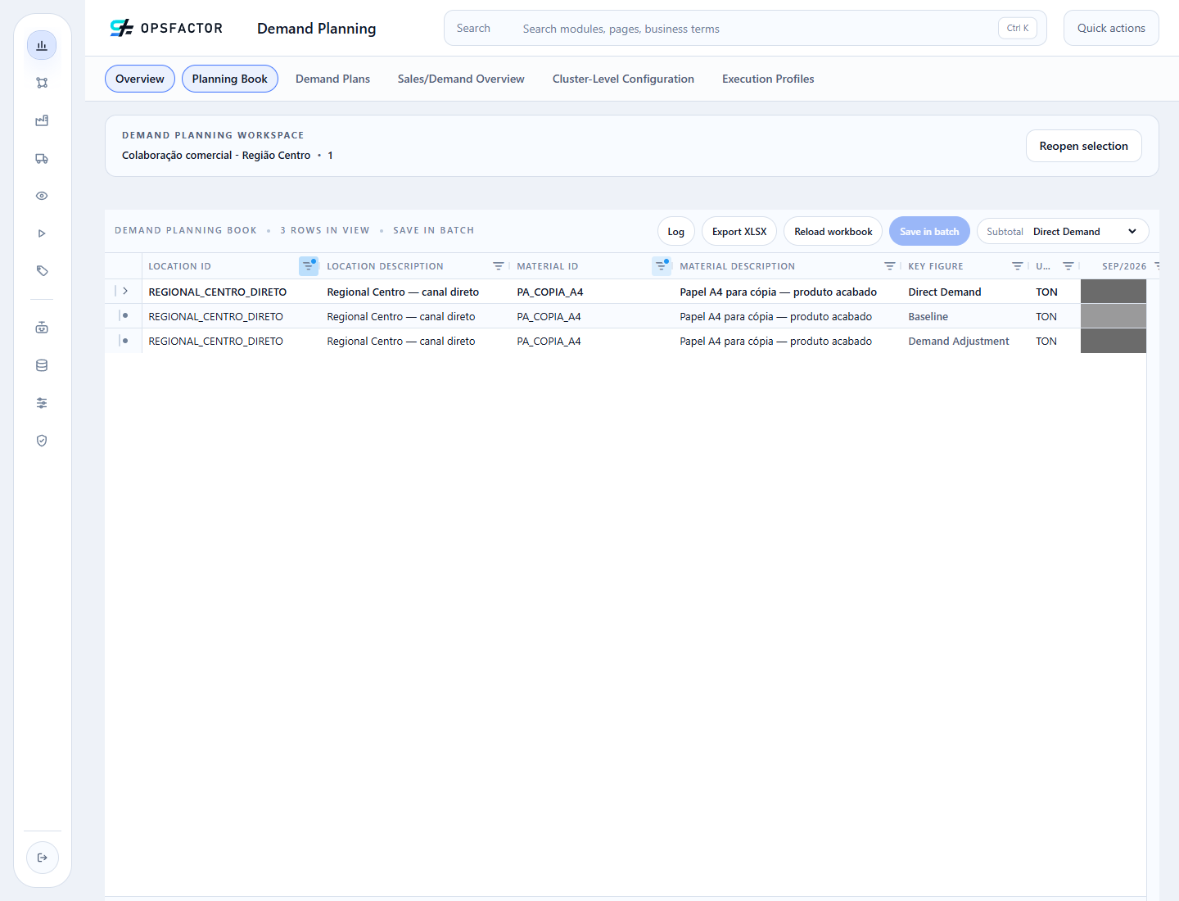This screenshot has width=1179, height=901.
Task: Open the unit column filter icon
Action: pos(1068,266)
